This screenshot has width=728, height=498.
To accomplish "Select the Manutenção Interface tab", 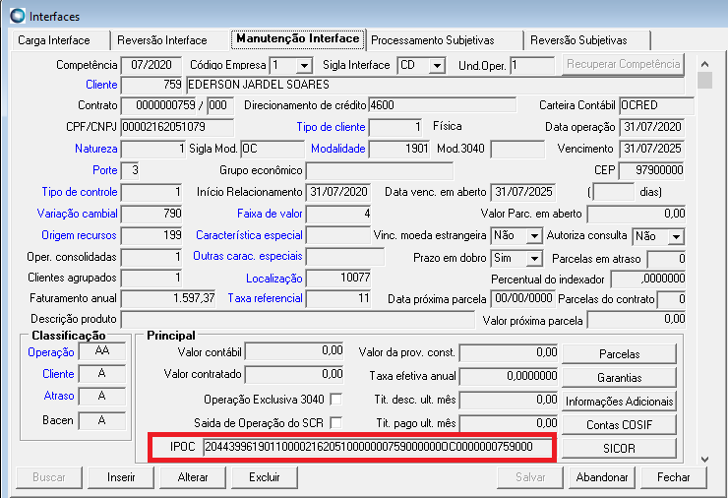I will pos(298,38).
